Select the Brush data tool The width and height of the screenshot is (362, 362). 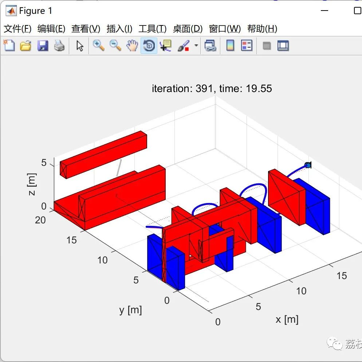coord(184,45)
